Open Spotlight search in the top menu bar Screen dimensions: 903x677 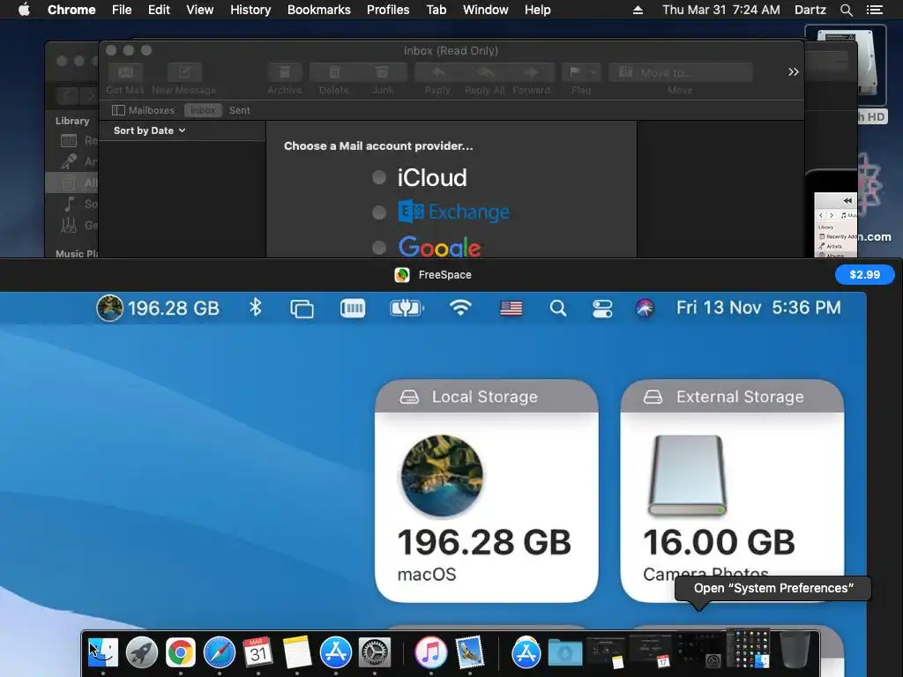point(846,10)
